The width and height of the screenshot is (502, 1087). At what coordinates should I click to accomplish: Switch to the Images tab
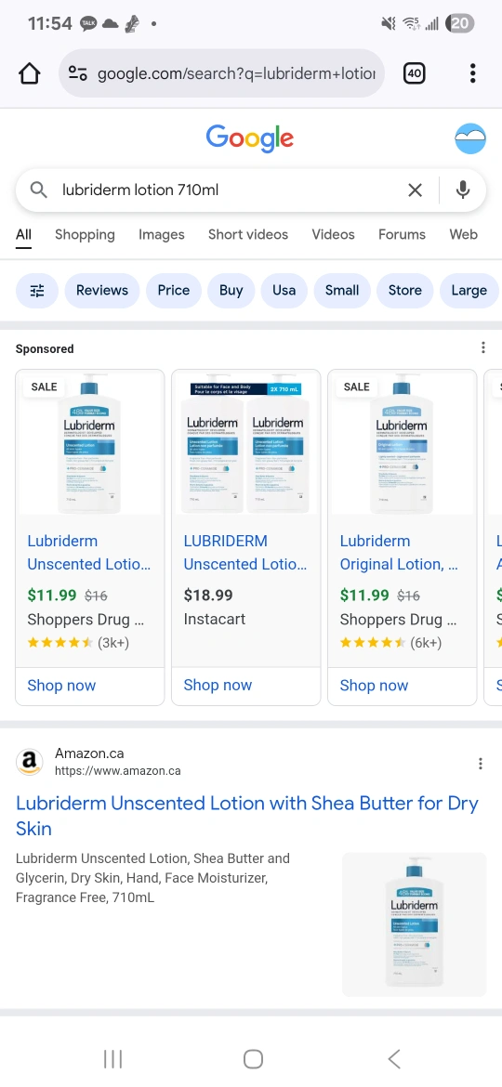162,234
